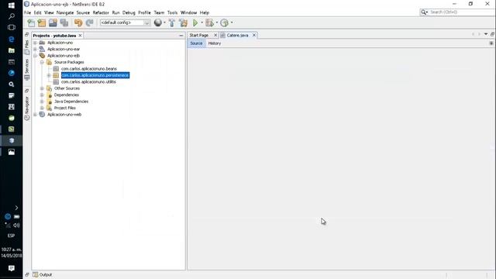Image resolution: width=496 pixels, height=279 pixels.
Task: Open the Tools menu
Action: click(172, 12)
